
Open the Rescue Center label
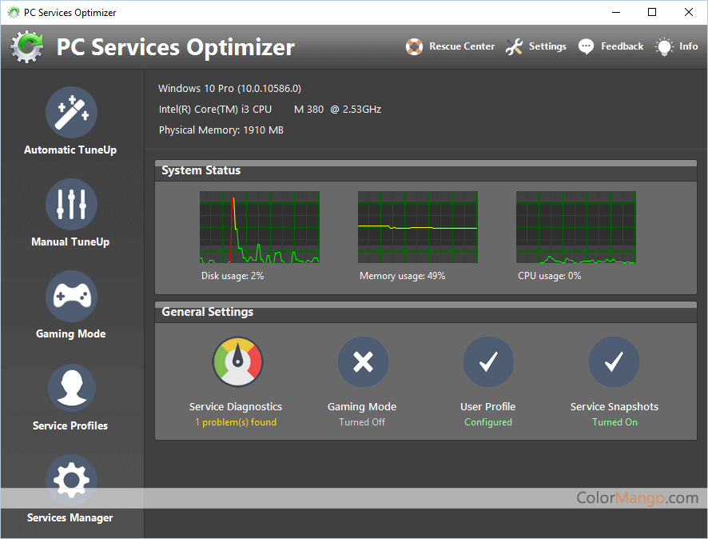click(462, 46)
